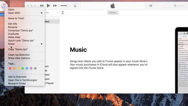Select the iPhone device icon
The image size is (188, 106).
(63, 13)
